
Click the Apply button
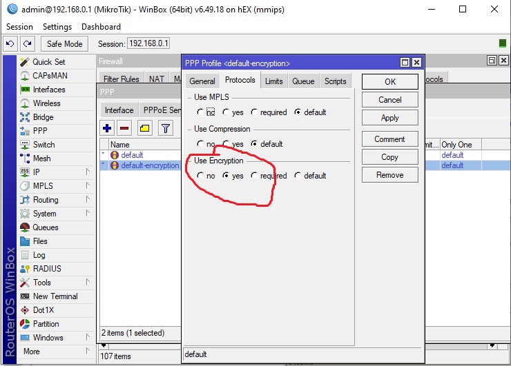(x=389, y=118)
